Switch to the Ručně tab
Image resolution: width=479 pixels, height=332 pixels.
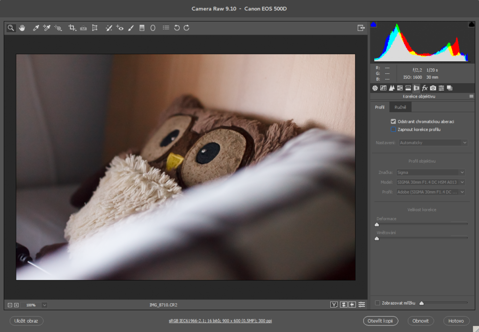pyautogui.click(x=400, y=107)
